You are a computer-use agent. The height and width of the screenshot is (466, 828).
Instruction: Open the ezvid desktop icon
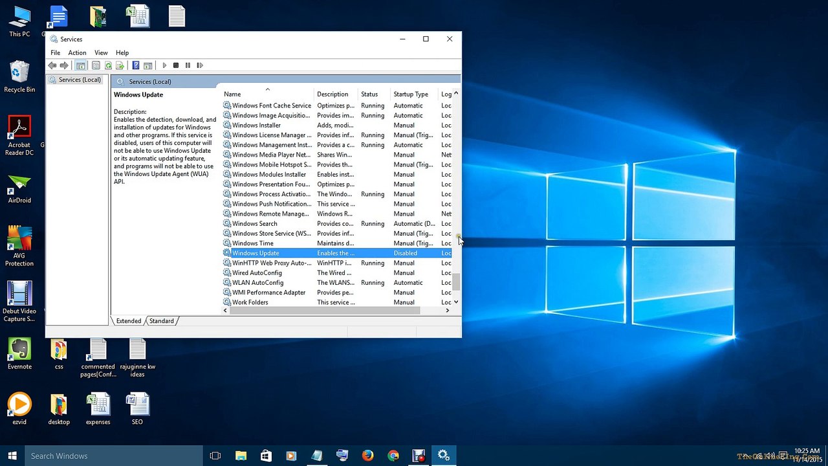click(19, 409)
